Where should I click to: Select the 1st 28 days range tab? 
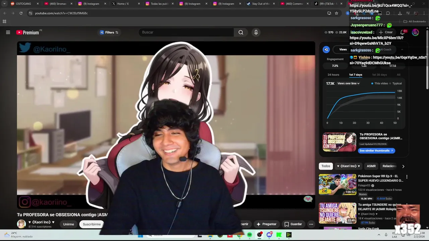379,75
